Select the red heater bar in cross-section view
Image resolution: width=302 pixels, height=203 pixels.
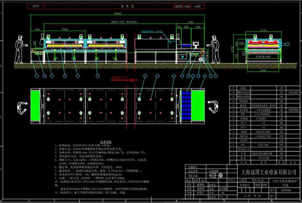click(263, 42)
